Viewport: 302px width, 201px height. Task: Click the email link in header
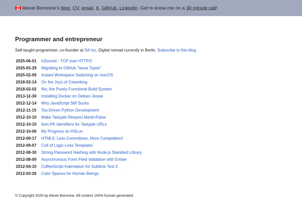click(87, 8)
